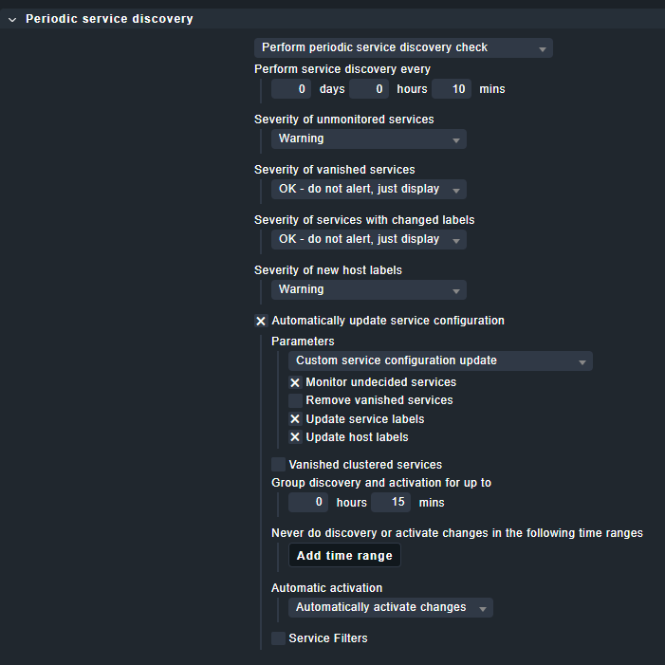
Task: Uncheck Update host labels
Action: (295, 437)
